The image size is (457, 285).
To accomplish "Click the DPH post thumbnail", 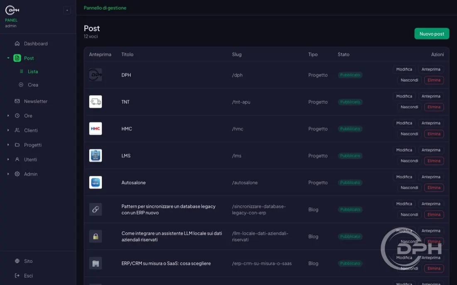I will pyautogui.click(x=95, y=75).
